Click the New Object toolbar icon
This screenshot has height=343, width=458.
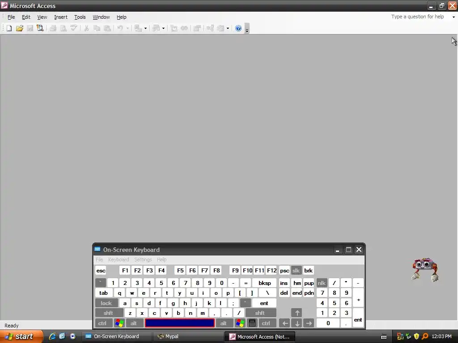pyautogui.click(x=221, y=28)
